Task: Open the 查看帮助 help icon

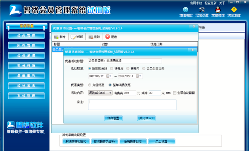Action: click(x=186, y=10)
